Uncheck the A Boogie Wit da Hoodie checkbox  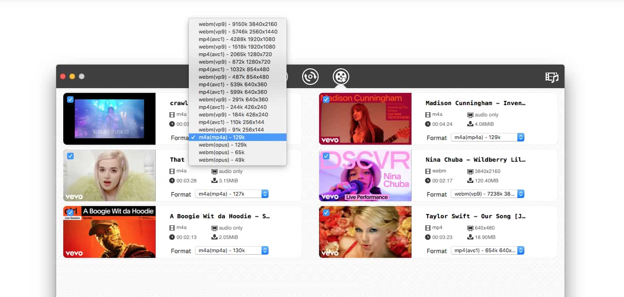click(x=70, y=213)
